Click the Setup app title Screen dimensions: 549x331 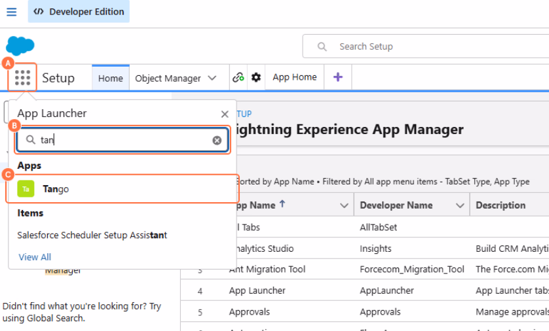(58, 78)
